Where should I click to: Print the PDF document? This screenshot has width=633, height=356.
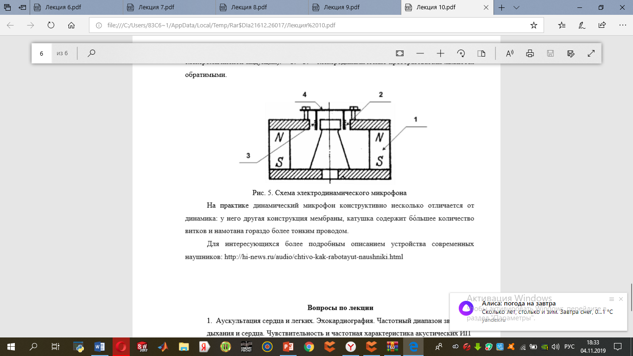[530, 53]
